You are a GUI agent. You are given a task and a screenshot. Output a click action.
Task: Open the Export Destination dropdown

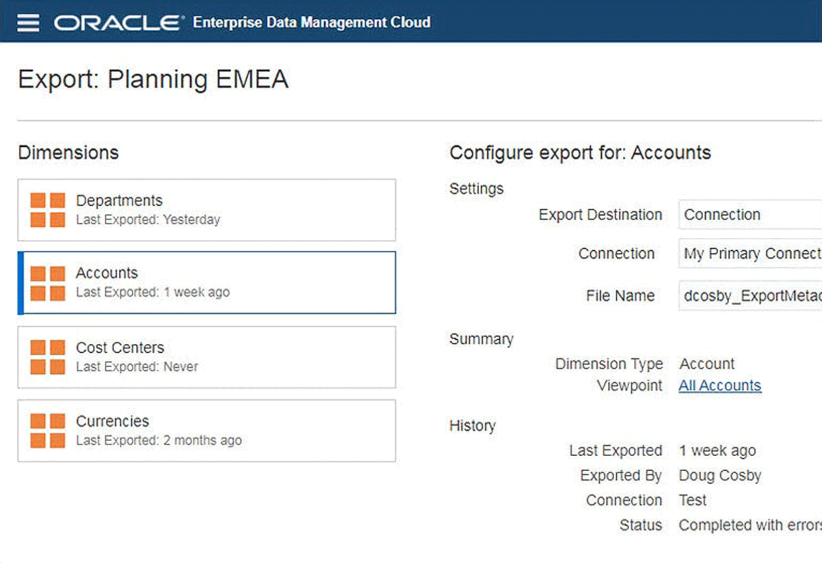750,215
